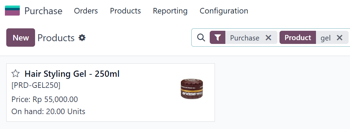Expand the Reporting menu
Viewport: 350px width, 129px height.
coord(170,11)
